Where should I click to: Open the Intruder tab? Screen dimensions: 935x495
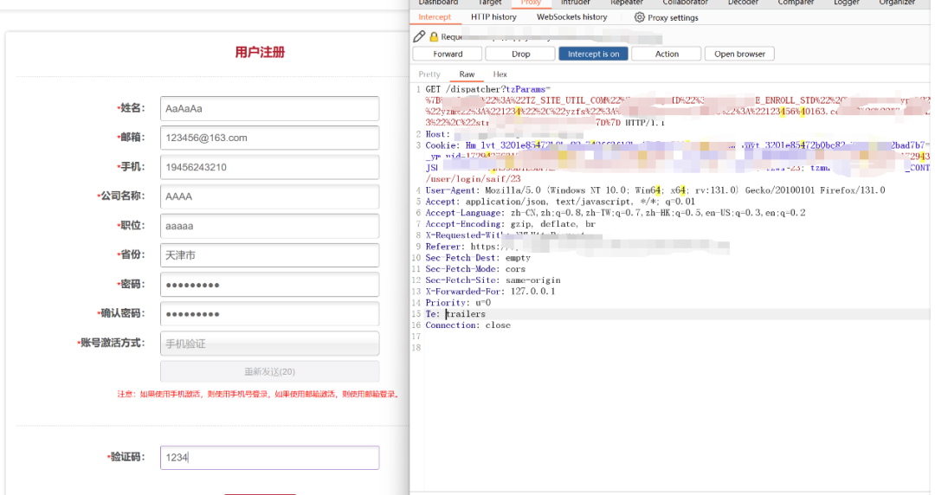pos(575,3)
